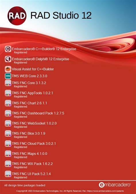The image size is (136, 194).
Task: Click Registered under TMS FNC Blox
Action: tap(21, 137)
